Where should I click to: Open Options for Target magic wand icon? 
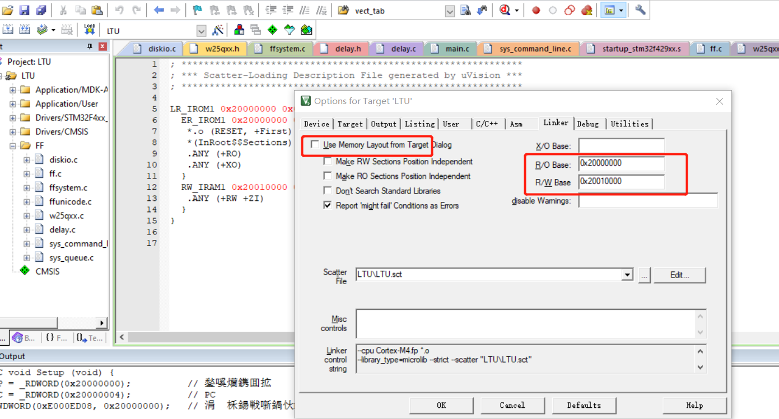[x=218, y=30]
